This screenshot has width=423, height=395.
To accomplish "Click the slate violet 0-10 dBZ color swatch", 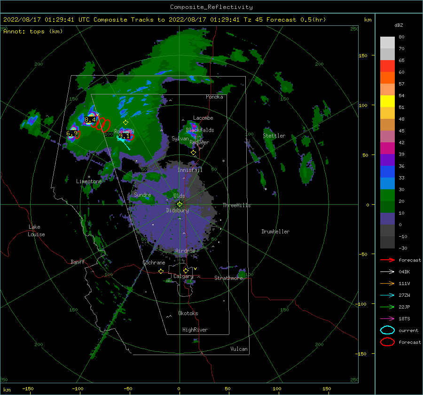I will pyautogui.click(x=387, y=219).
